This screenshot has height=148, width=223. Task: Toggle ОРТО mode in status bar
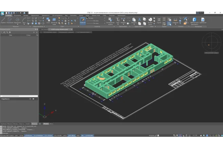pos(65,135)
